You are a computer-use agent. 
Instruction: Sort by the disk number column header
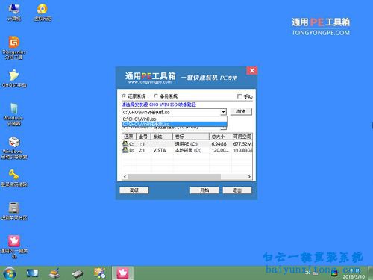[143, 137]
